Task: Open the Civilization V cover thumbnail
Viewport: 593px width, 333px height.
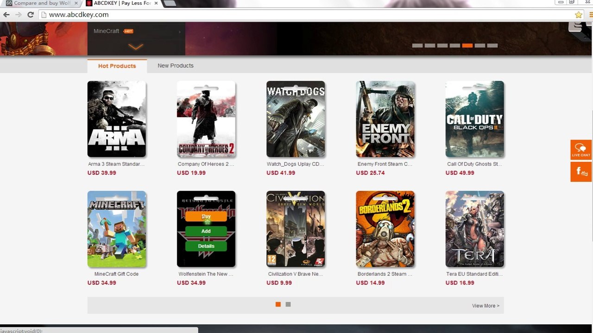Action: pos(296,229)
